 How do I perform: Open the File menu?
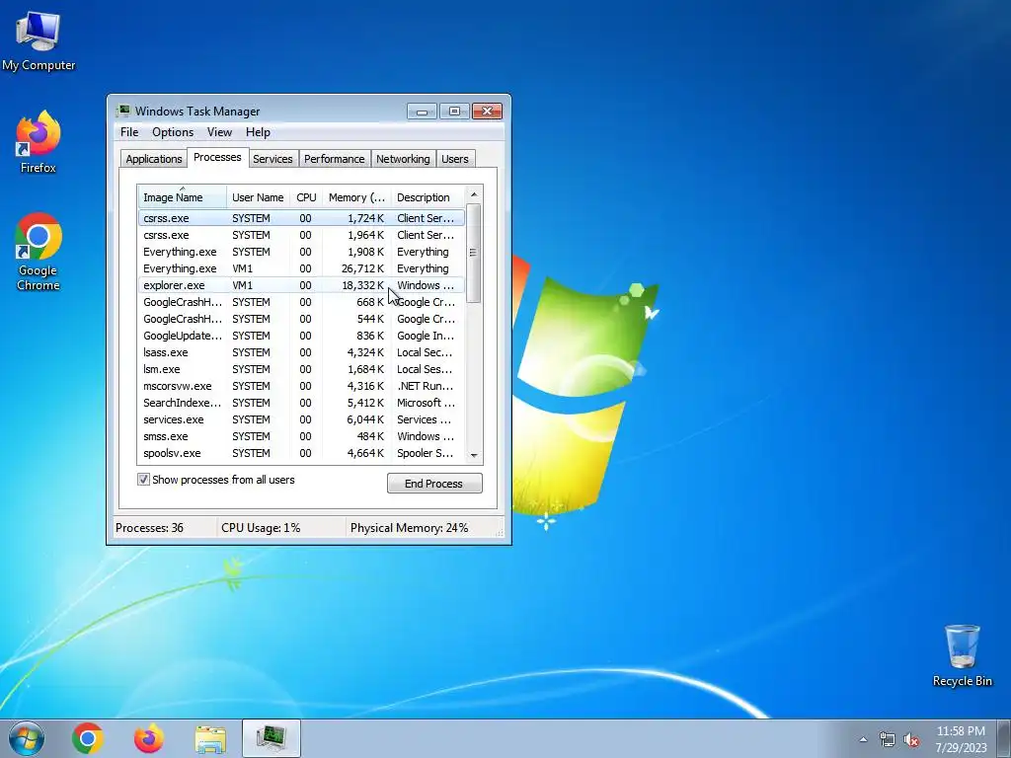129,132
